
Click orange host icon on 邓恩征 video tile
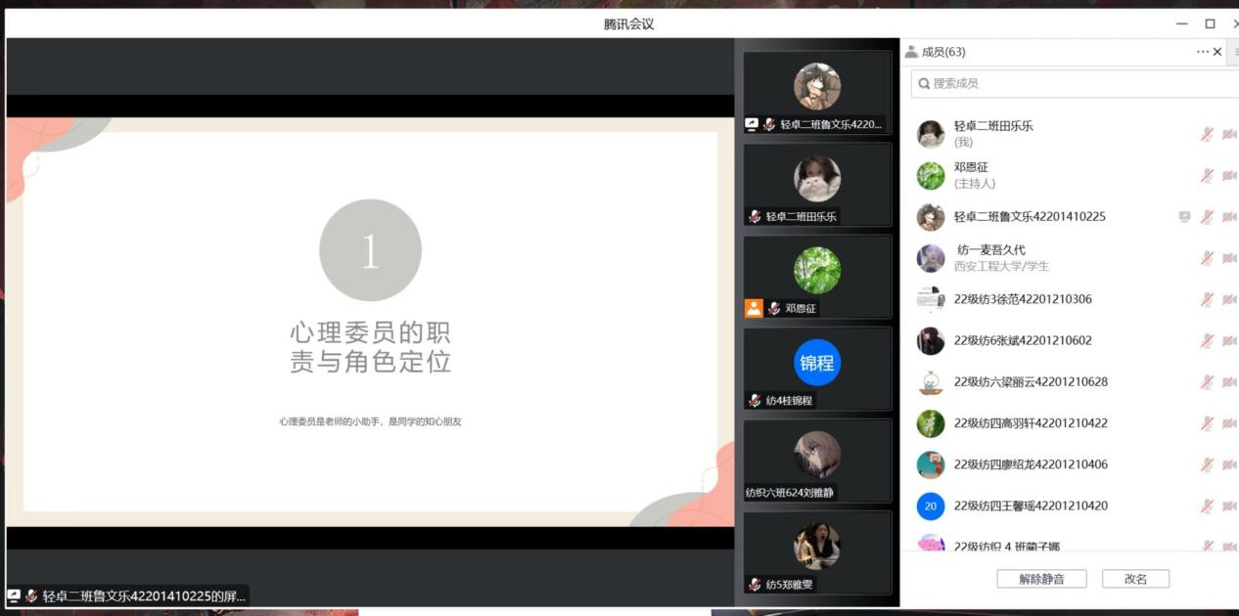point(754,308)
